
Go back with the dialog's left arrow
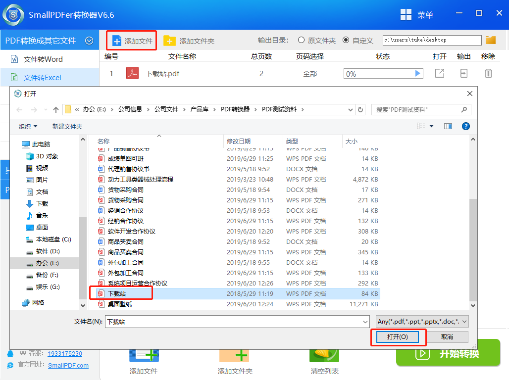pos(19,110)
